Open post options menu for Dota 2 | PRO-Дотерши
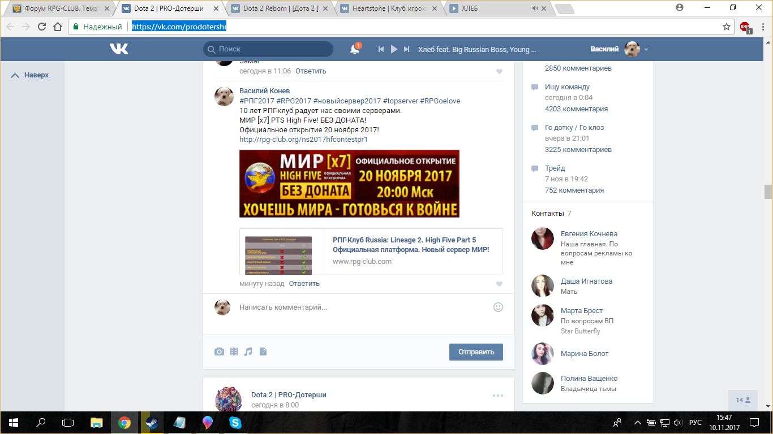 [x=497, y=396]
